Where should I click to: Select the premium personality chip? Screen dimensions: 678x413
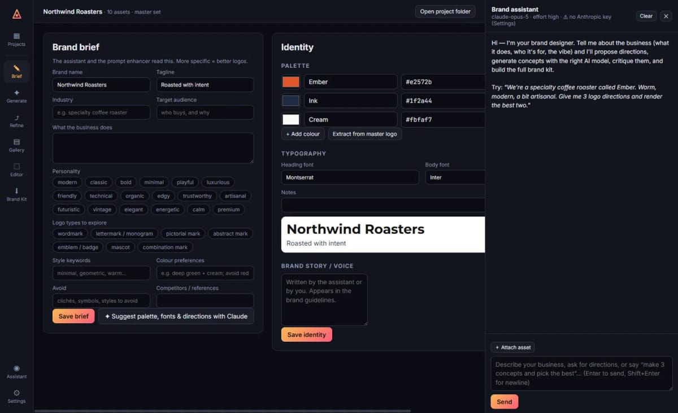(x=229, y=210)
